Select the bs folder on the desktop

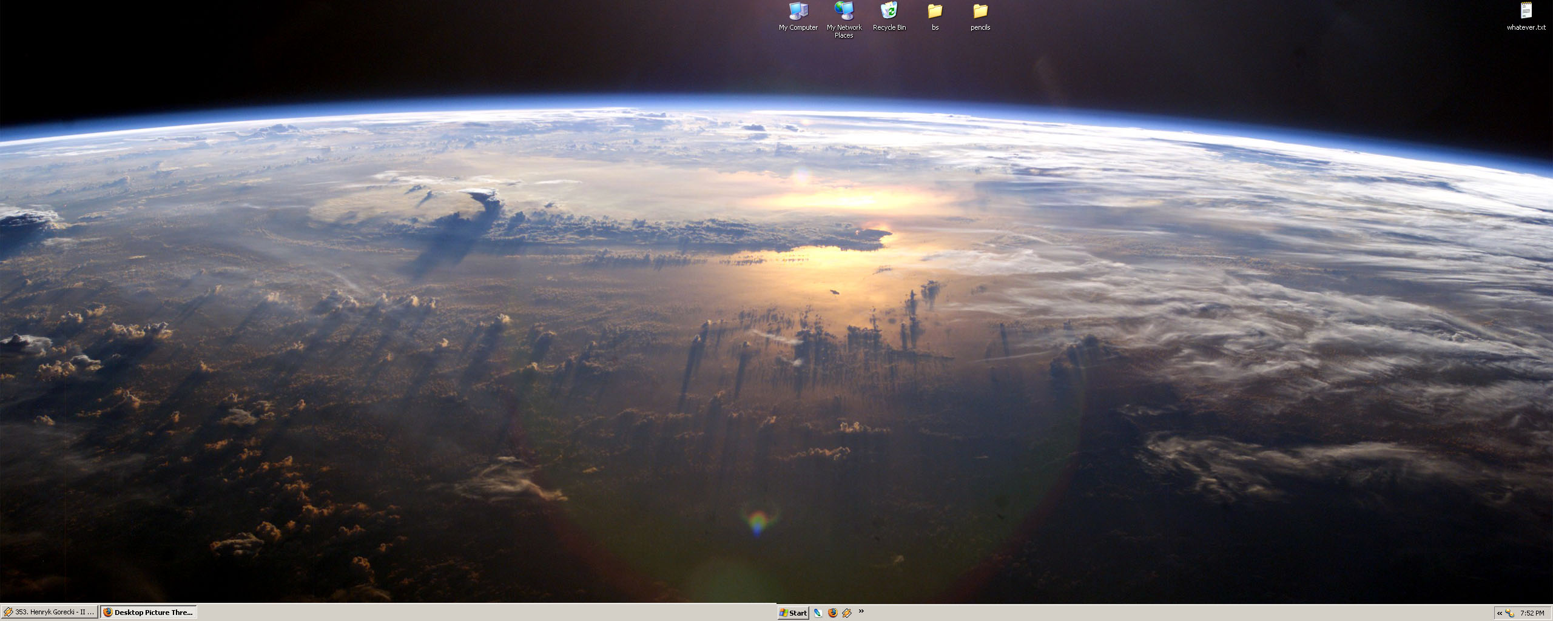935,17
